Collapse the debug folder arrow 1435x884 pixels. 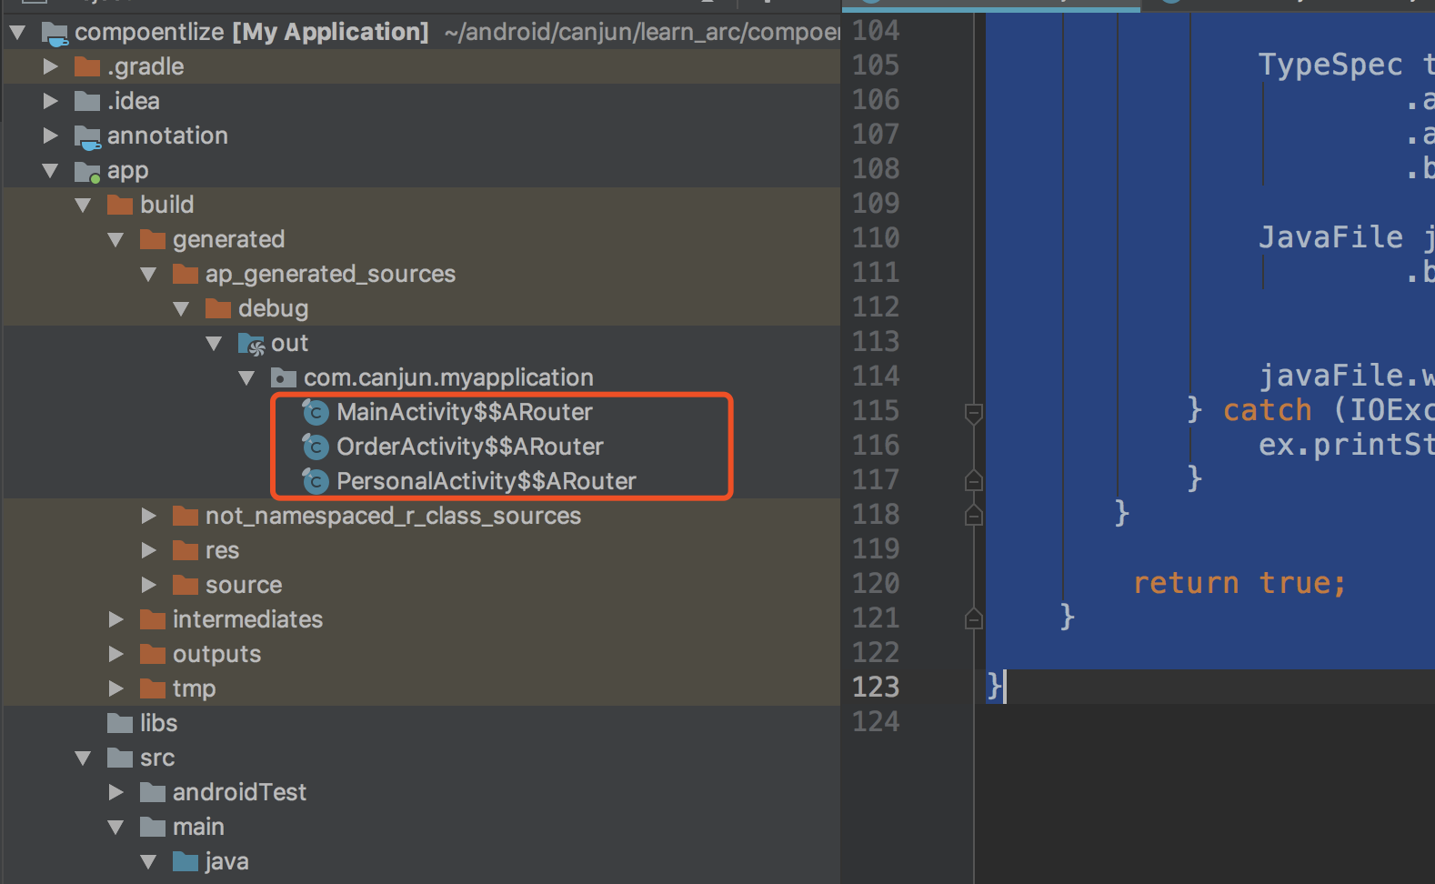point(182,309)
